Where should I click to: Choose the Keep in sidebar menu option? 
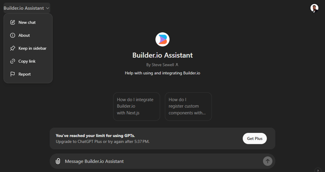[28, 48]
